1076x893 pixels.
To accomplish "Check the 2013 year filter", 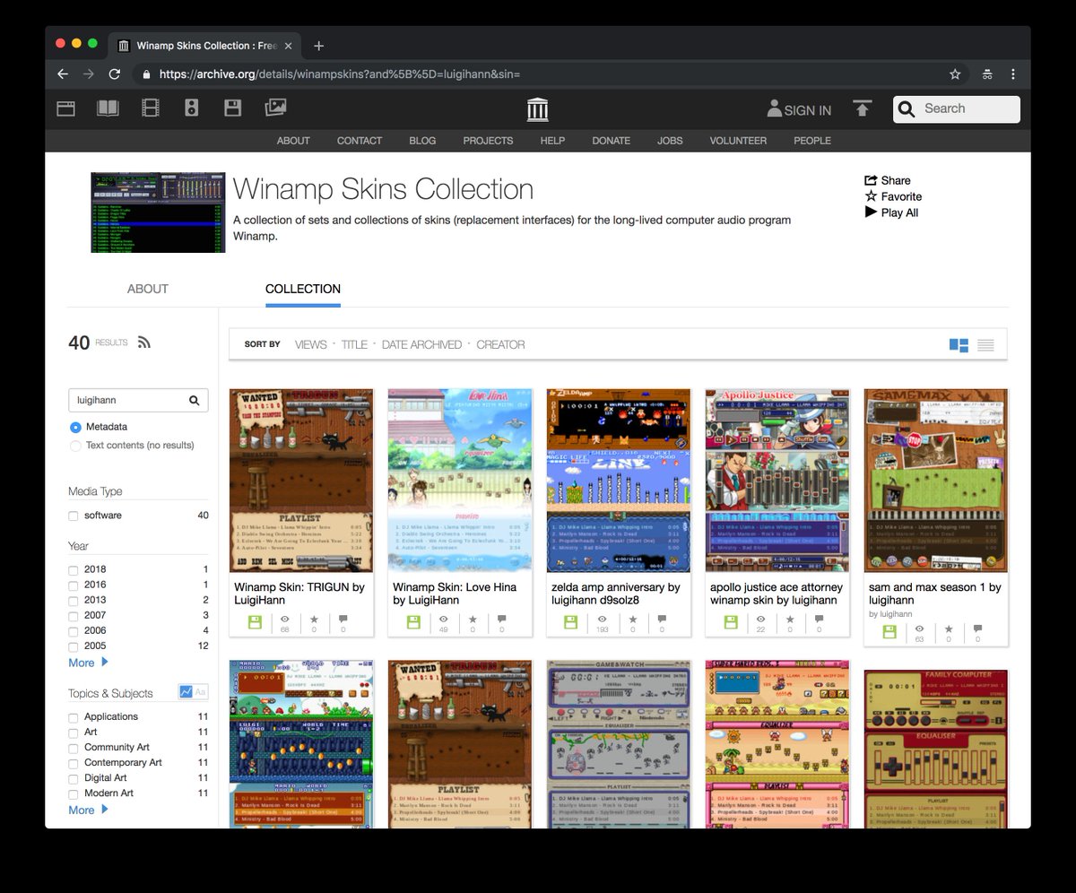I will tap(74, 600).
